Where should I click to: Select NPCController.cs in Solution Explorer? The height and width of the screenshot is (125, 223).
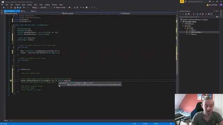click(197, 32)
